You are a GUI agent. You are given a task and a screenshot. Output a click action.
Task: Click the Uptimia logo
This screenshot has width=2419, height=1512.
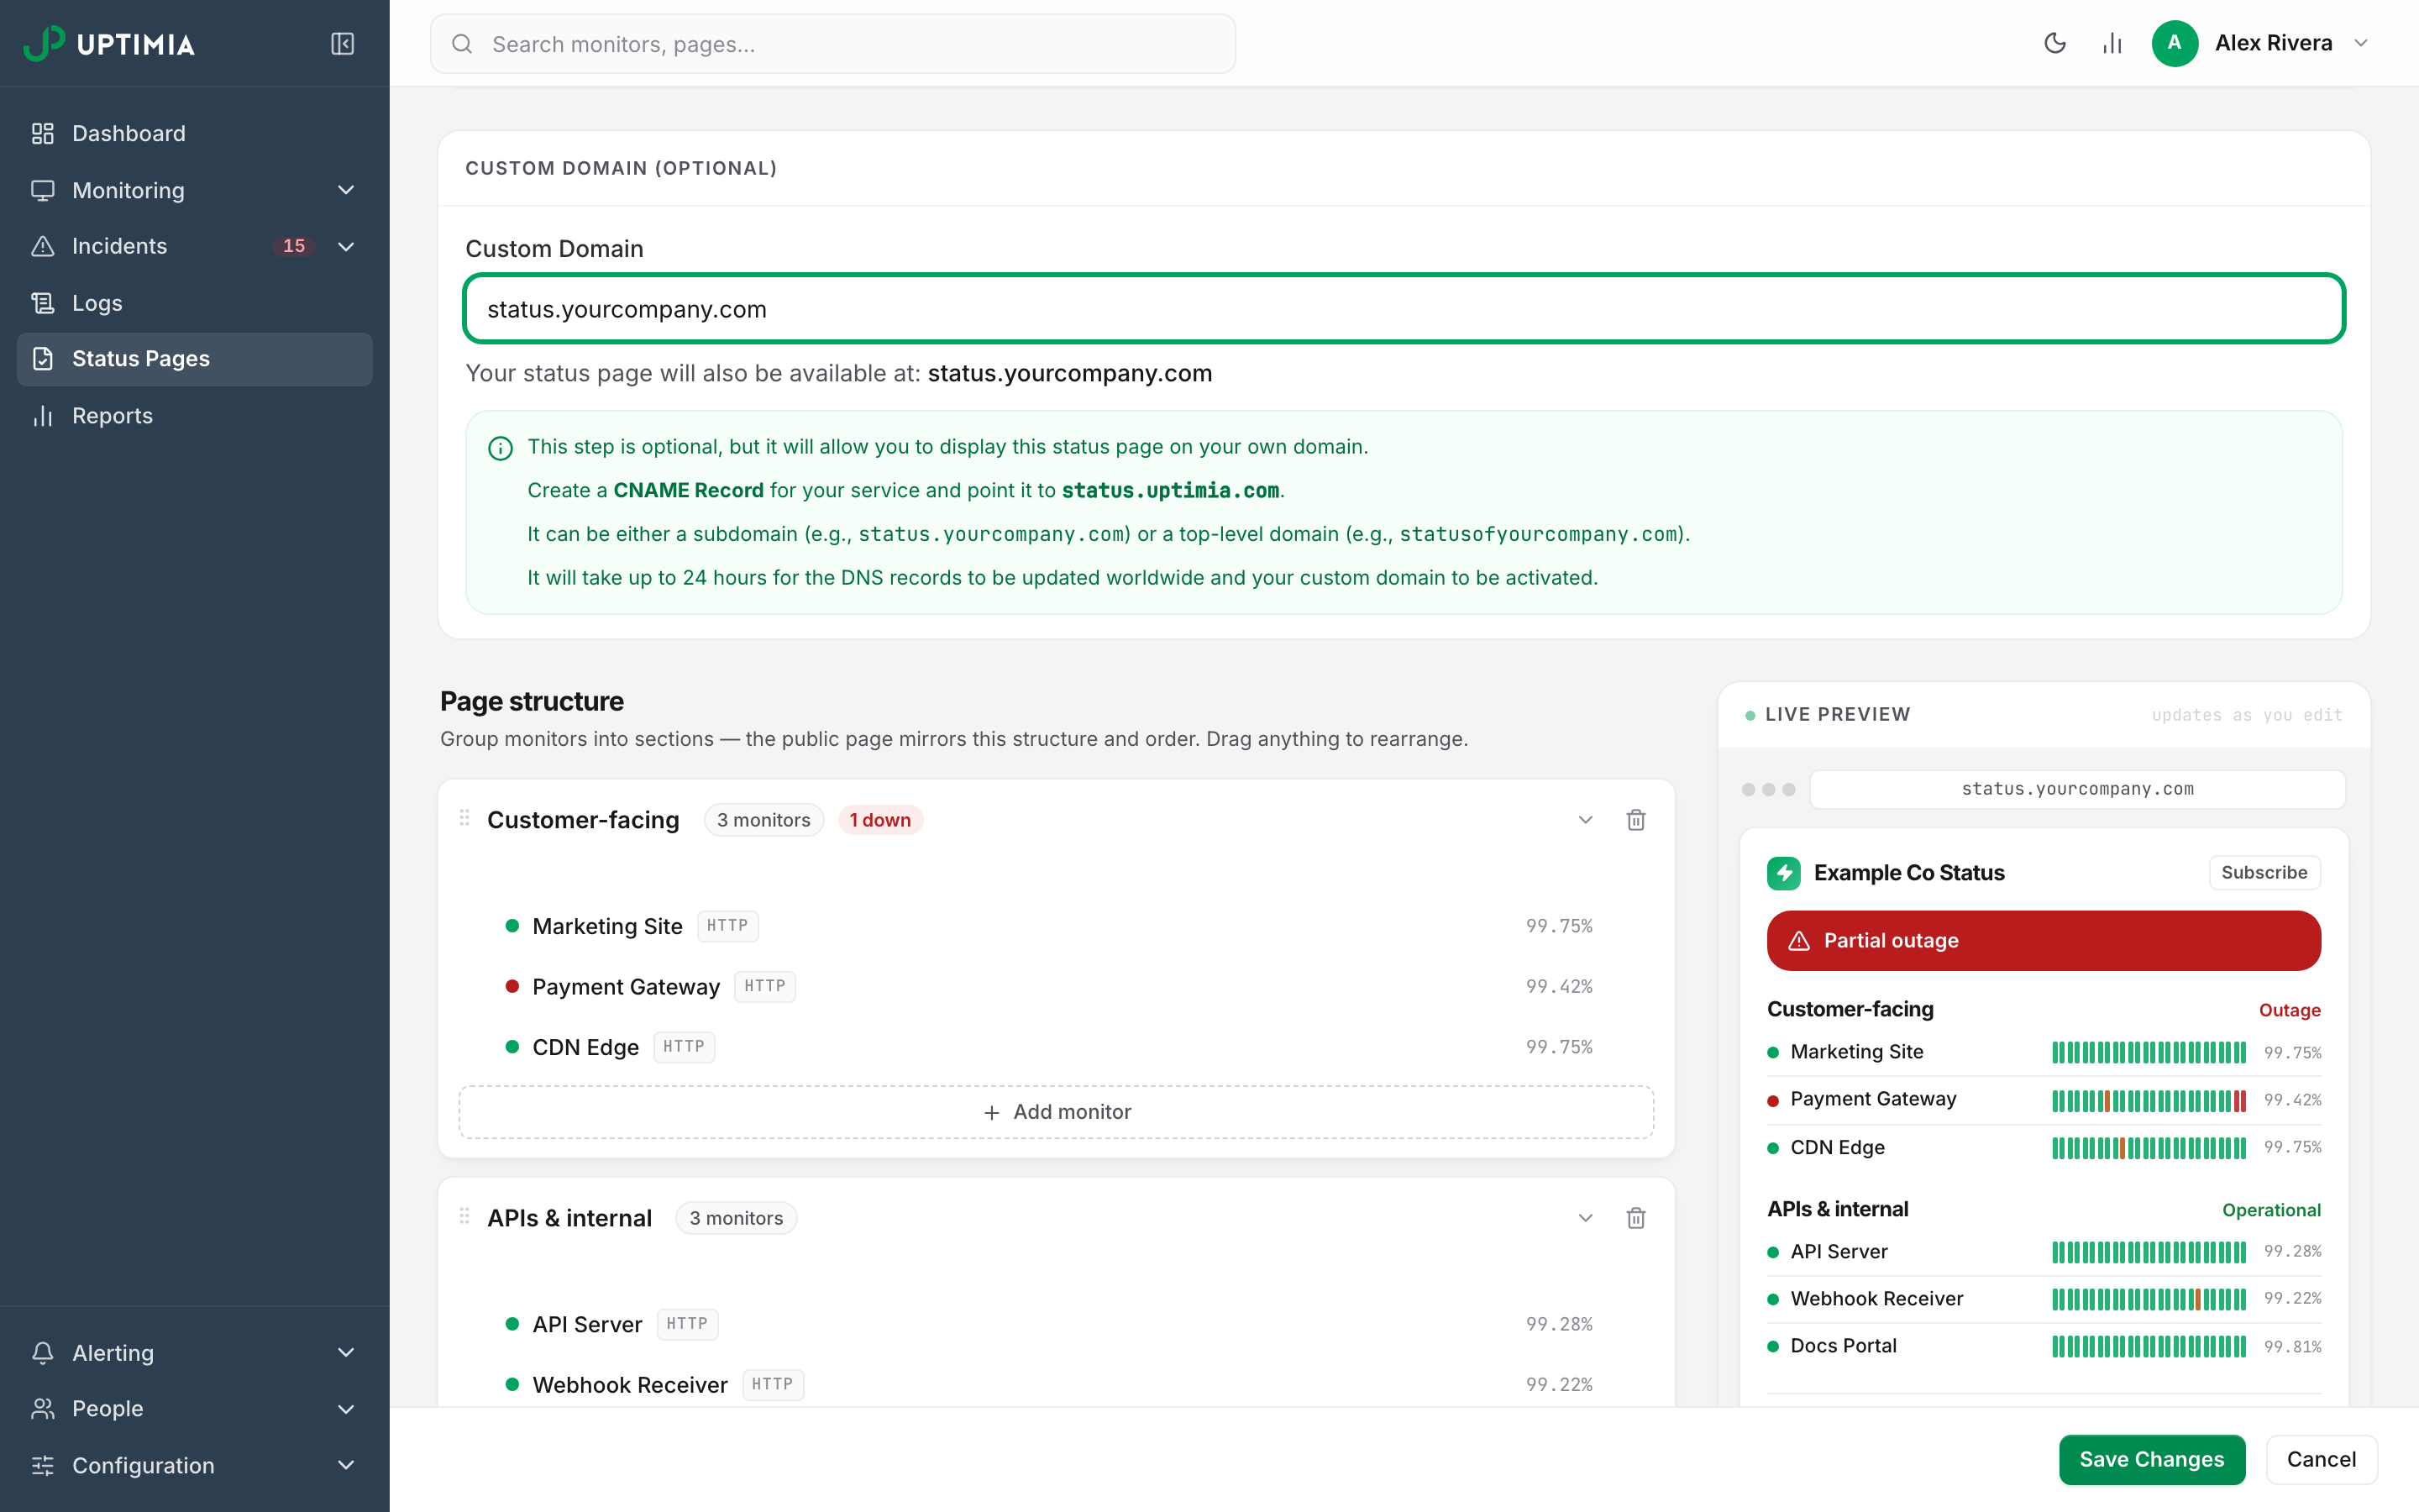pyautogui.click(x=109, y=44)
